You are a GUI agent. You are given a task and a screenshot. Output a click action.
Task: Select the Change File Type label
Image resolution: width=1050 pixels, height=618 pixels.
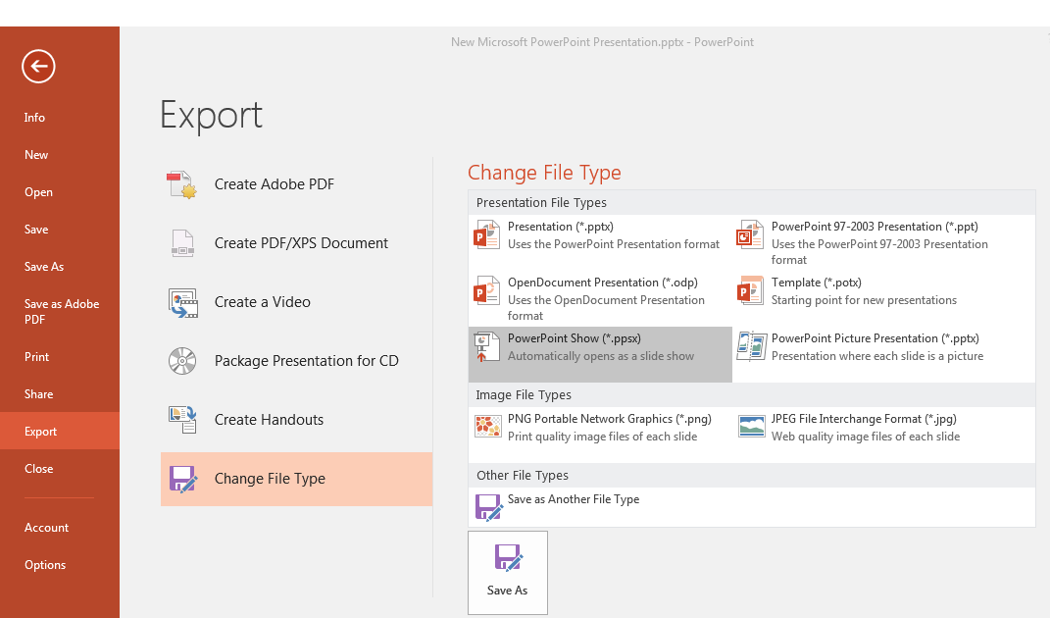coord(270,479)
